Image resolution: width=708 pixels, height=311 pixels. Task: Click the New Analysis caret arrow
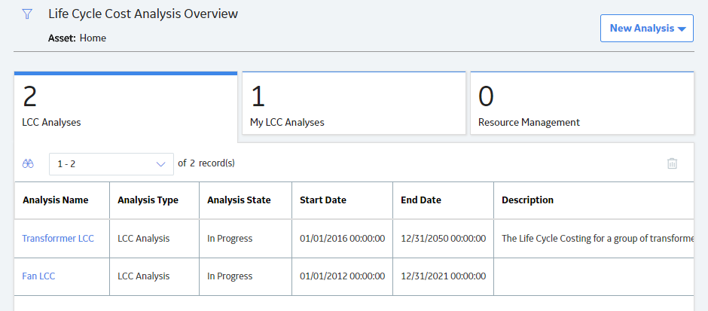click(x=682, y=29)
